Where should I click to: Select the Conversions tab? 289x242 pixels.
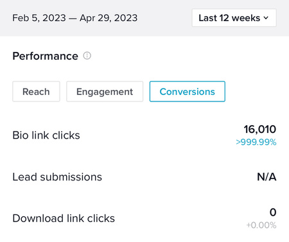(188, 91)
